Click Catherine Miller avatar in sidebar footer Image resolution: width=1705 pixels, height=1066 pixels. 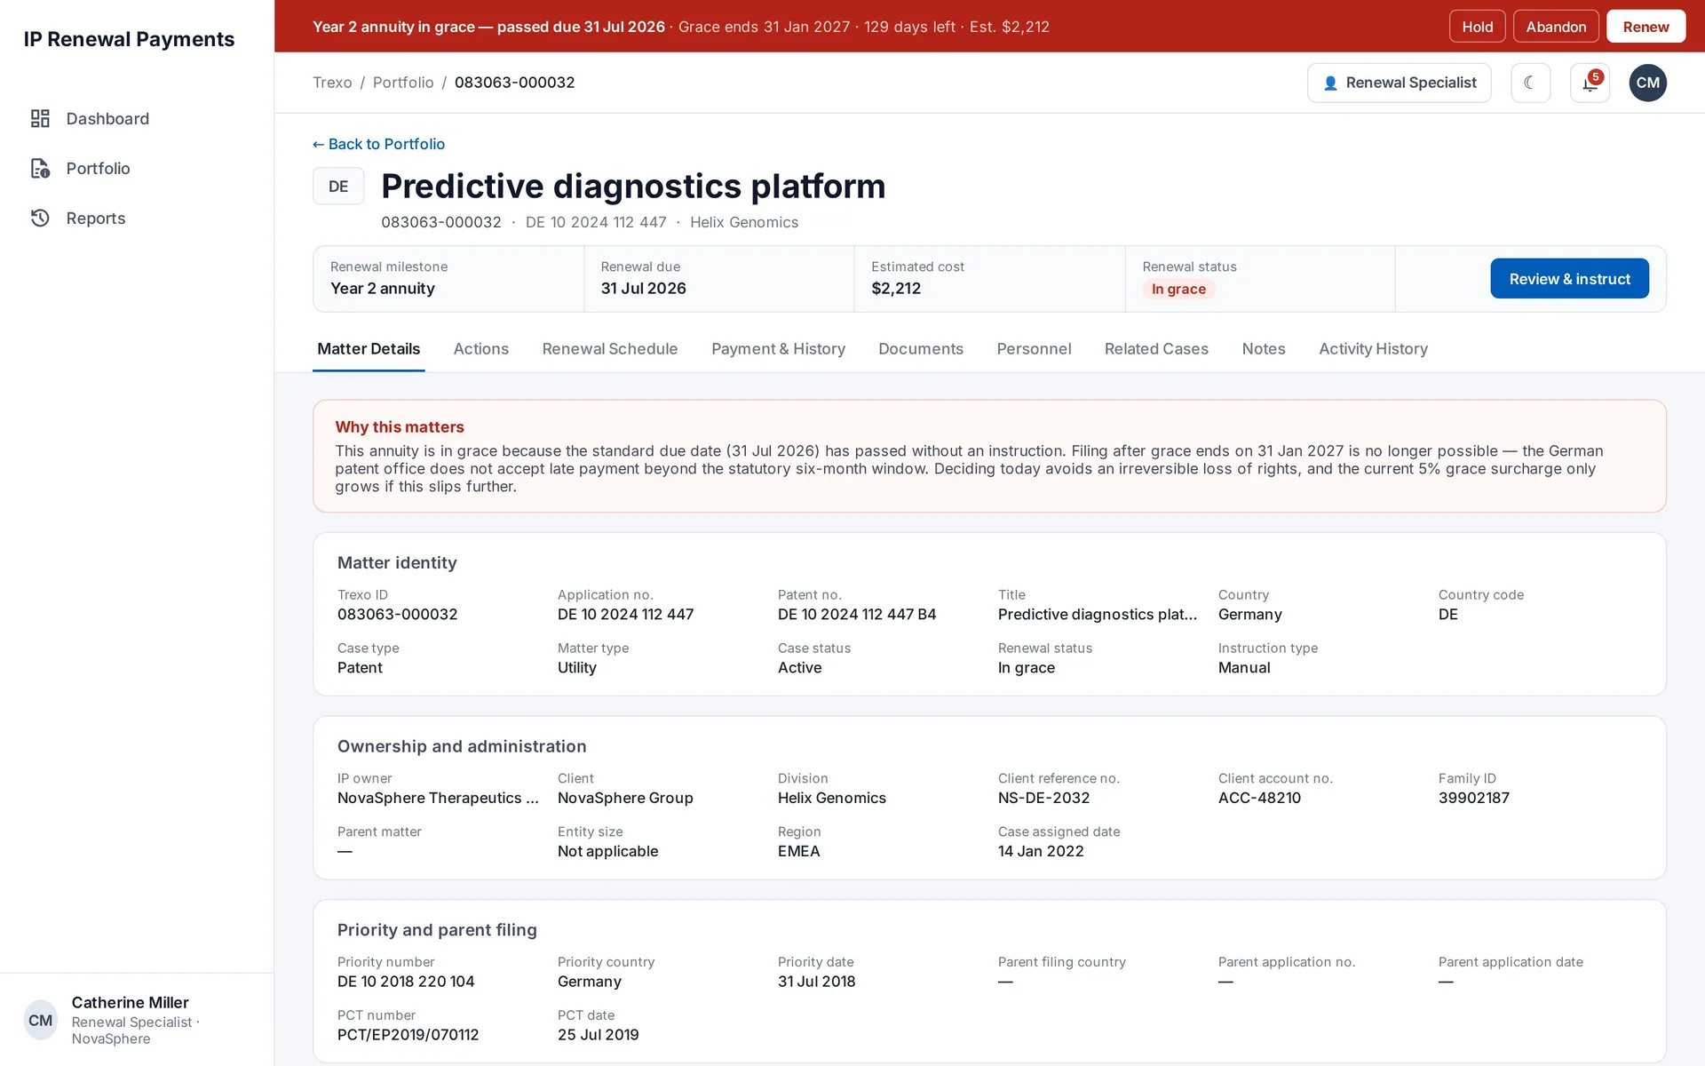click(x=41, y=1020)
